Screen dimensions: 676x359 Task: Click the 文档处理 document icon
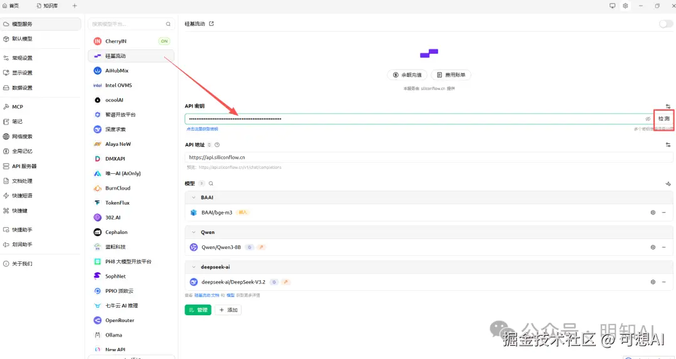coord(6,181)
